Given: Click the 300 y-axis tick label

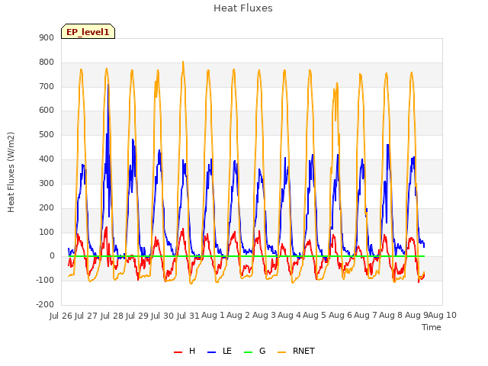Looking at the screenshot, I should coord(47,183).
